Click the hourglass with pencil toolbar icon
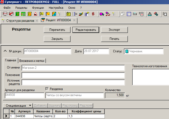The image size is (169, 119). click(81, 14)
